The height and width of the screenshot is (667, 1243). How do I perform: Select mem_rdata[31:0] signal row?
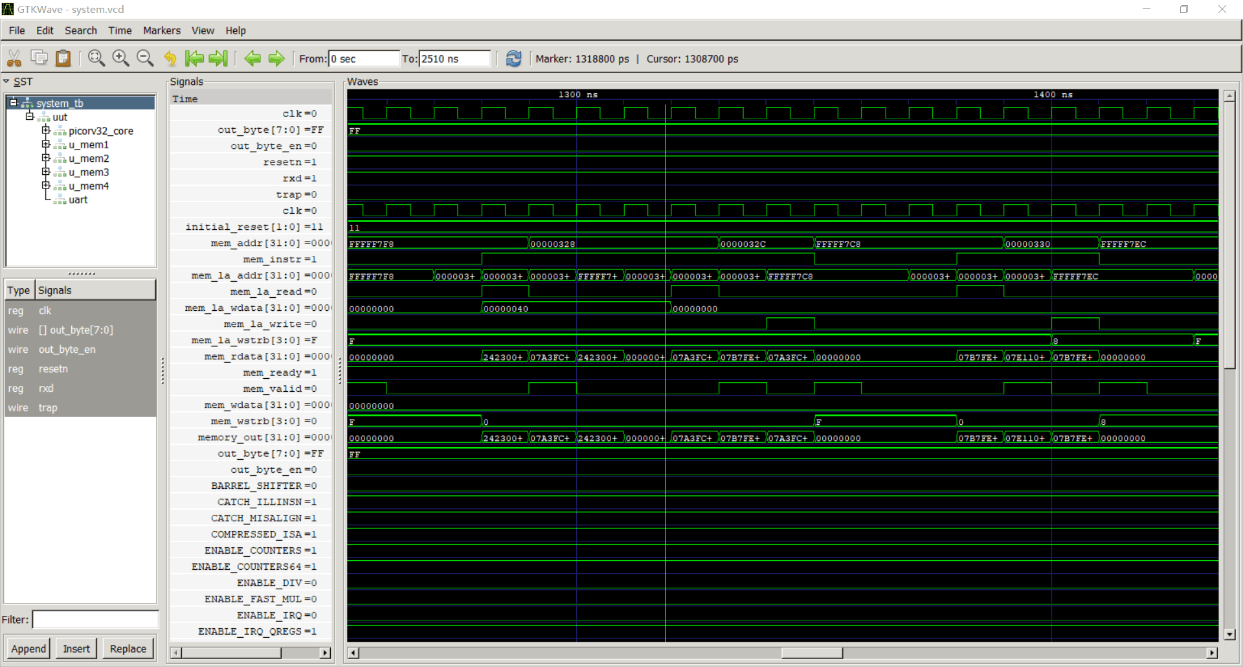(x=251, y=356)
